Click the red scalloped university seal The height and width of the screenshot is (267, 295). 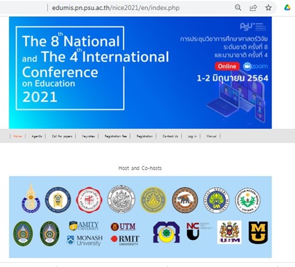(89, 200)
